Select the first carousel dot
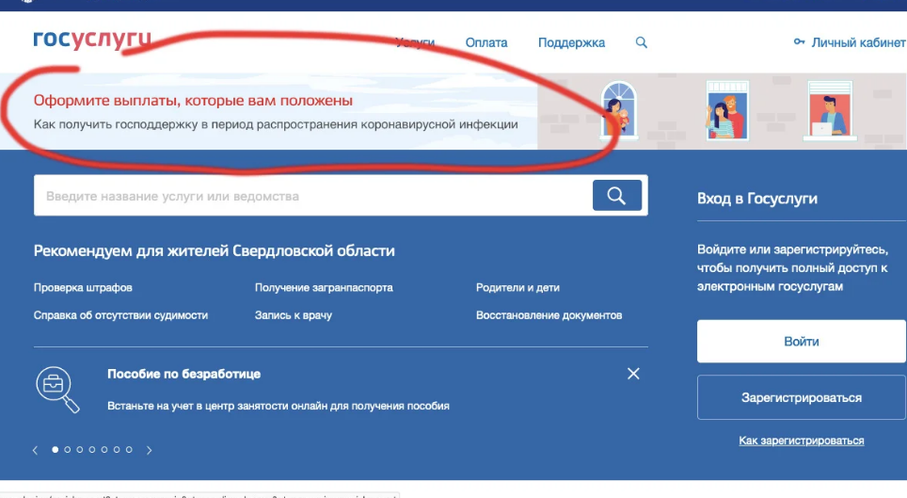This screenshot has width=907, height=498. [x=55, y=449]
